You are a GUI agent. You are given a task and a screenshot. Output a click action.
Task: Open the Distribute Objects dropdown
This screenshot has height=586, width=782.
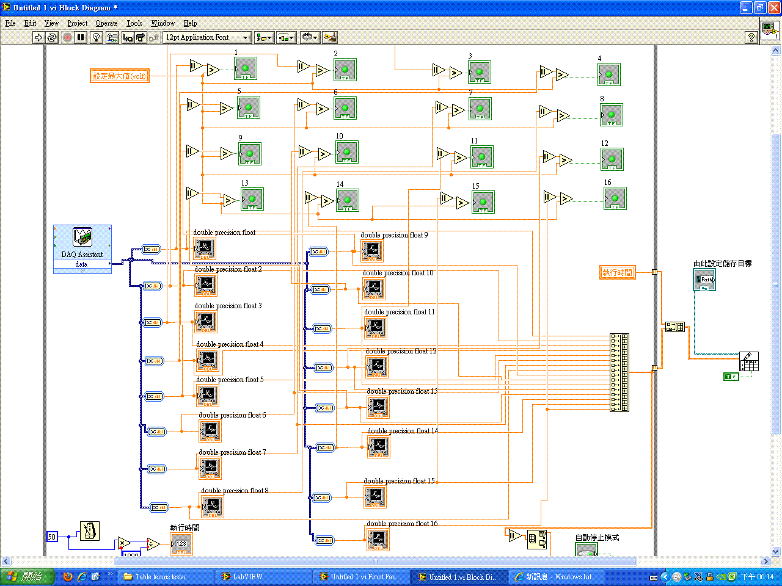tap(286, 38)
